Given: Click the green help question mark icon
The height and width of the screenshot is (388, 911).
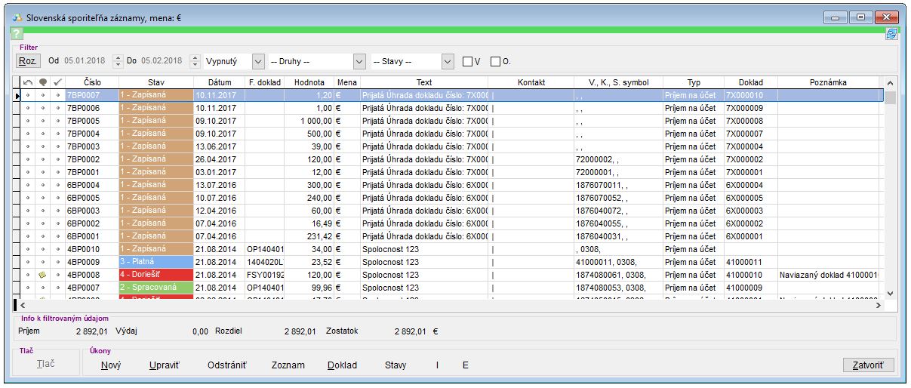Looking at the screenshot, I should pos(17,34).
